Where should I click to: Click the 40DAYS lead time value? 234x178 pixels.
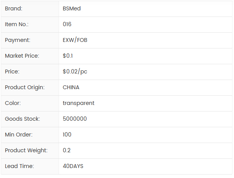(x=73, y=166)
